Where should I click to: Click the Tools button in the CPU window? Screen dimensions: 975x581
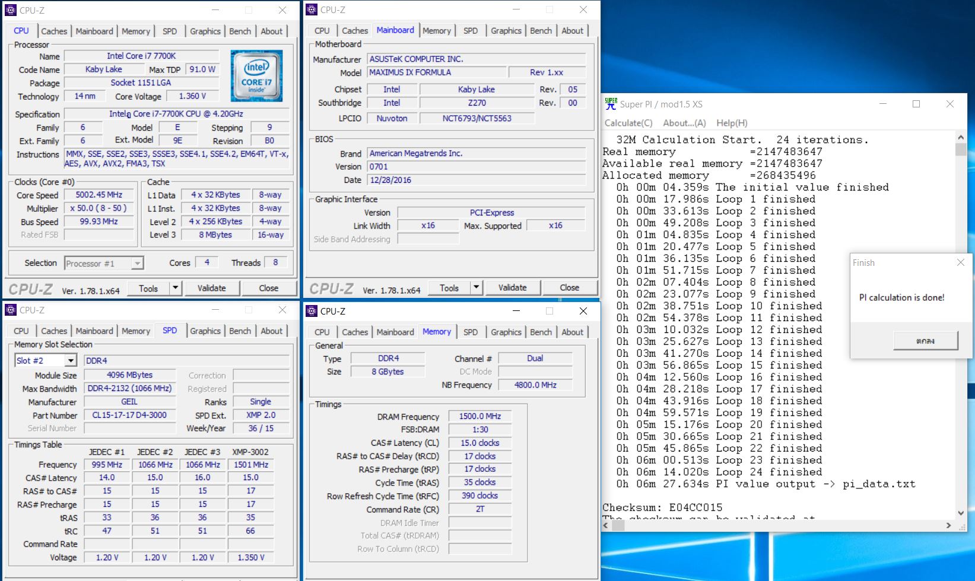click(148, 288)
